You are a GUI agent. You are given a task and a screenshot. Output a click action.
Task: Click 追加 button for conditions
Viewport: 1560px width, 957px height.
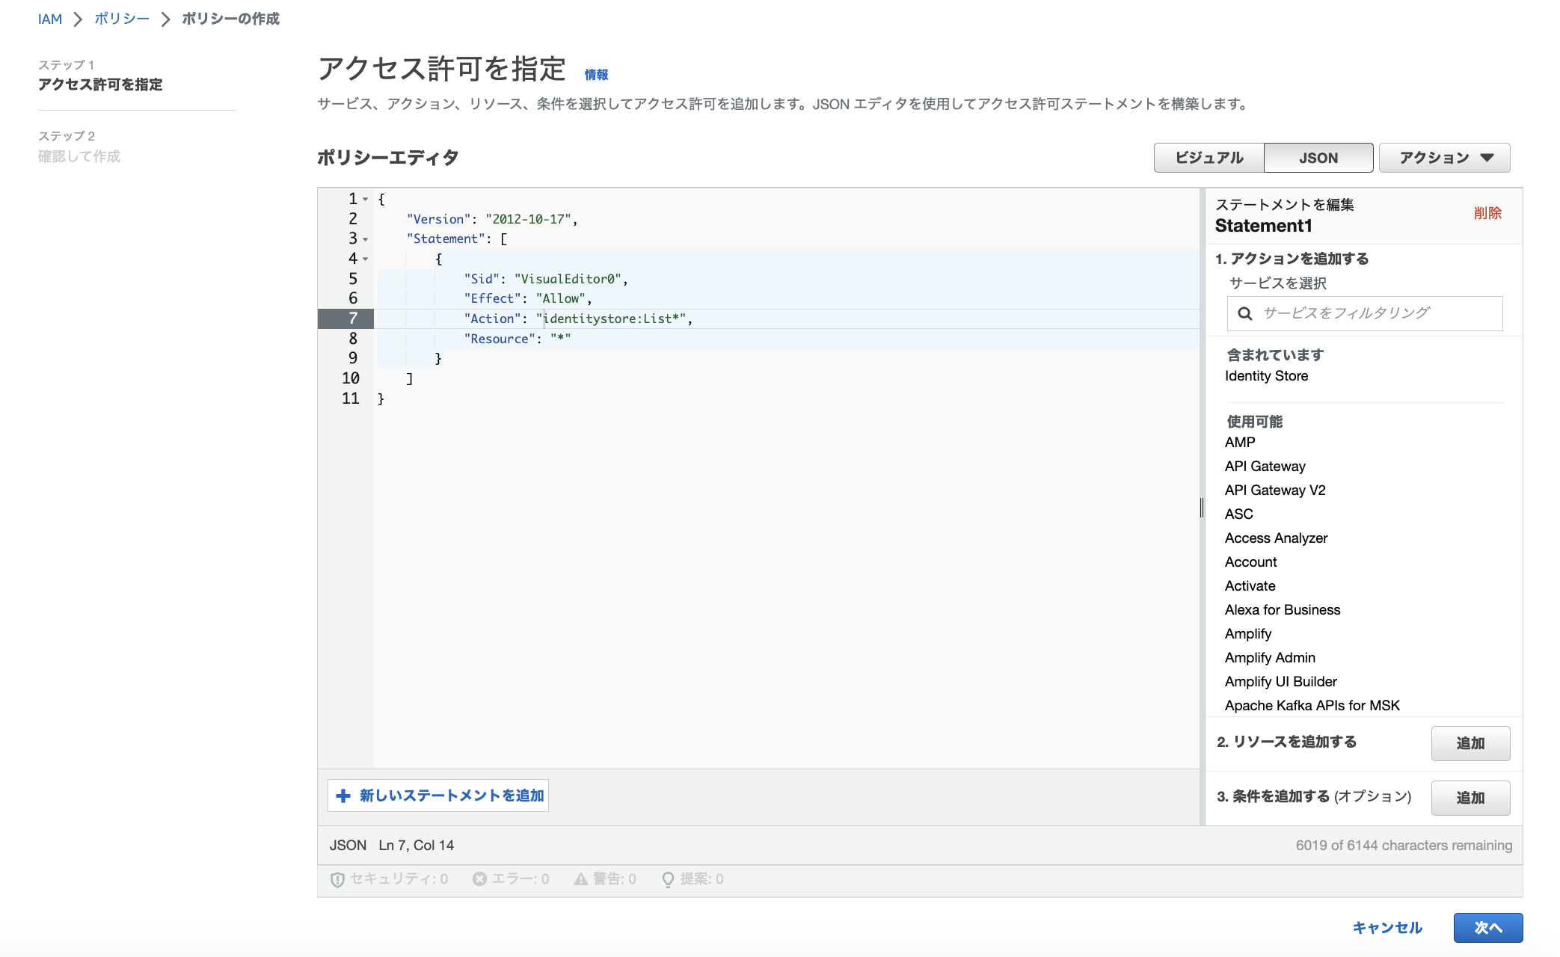tap(1470, 798)
